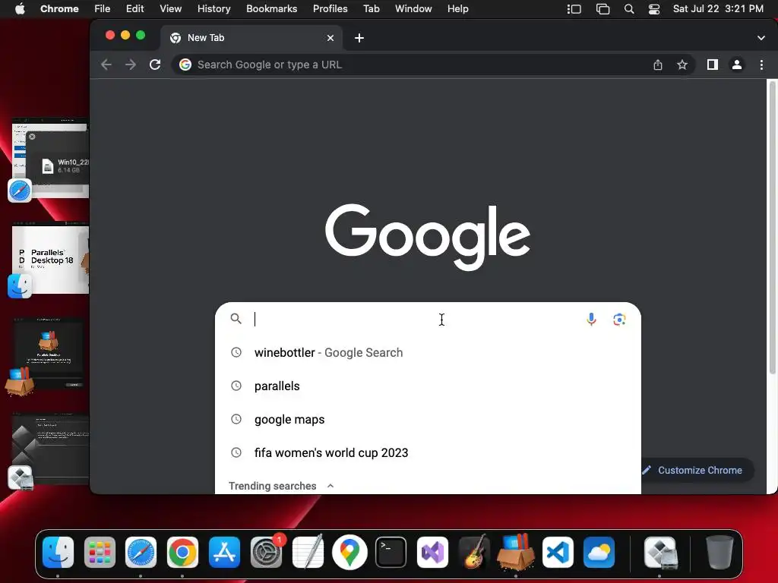
Task: Select the New Tab tab
Action: click(x=251, y=38)
